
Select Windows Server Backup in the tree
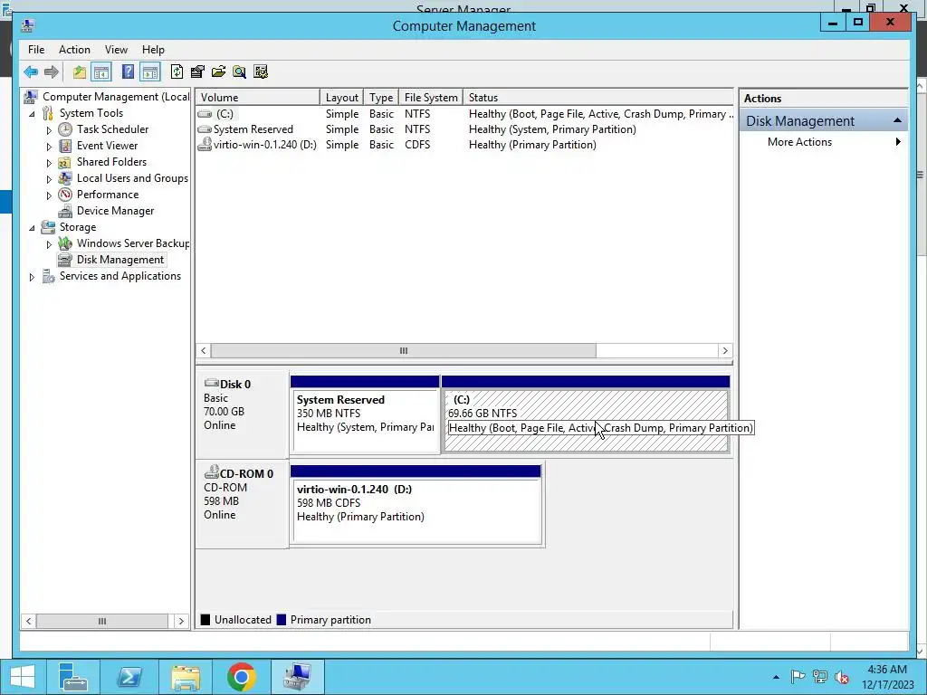tap(133, 243)
